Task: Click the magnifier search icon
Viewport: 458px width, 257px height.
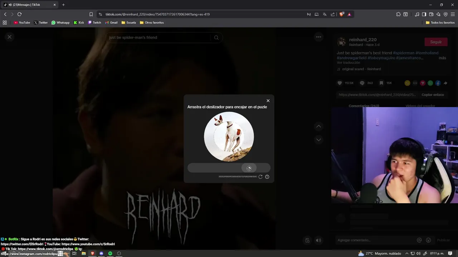Action: tap(216, 37)
